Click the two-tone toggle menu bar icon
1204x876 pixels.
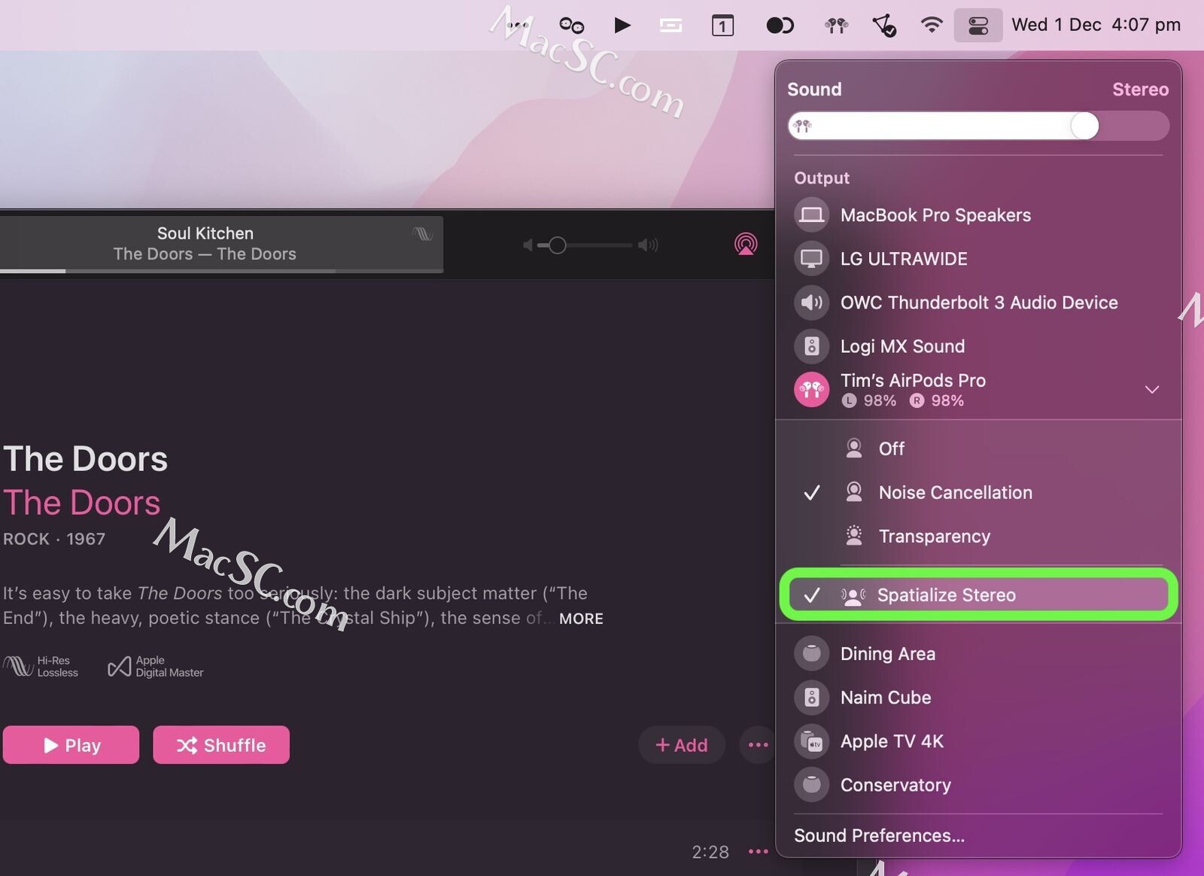(780, 26)
